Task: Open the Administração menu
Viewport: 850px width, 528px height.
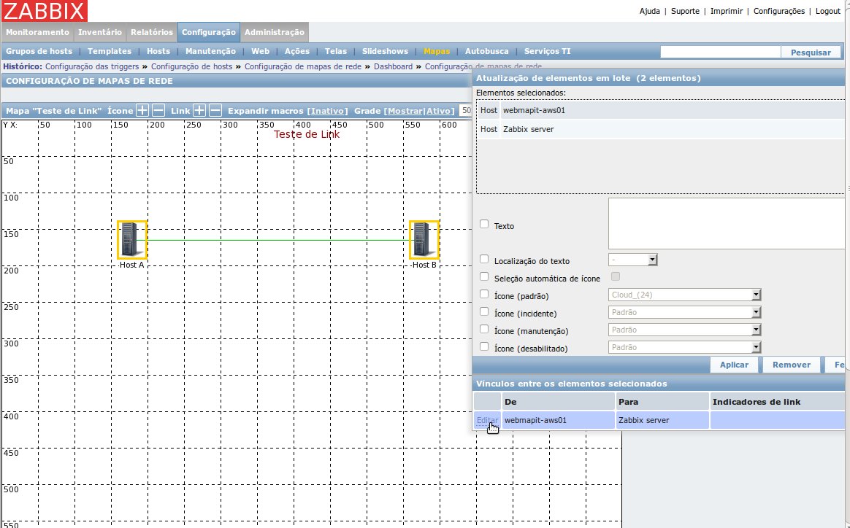Action: 275,32
